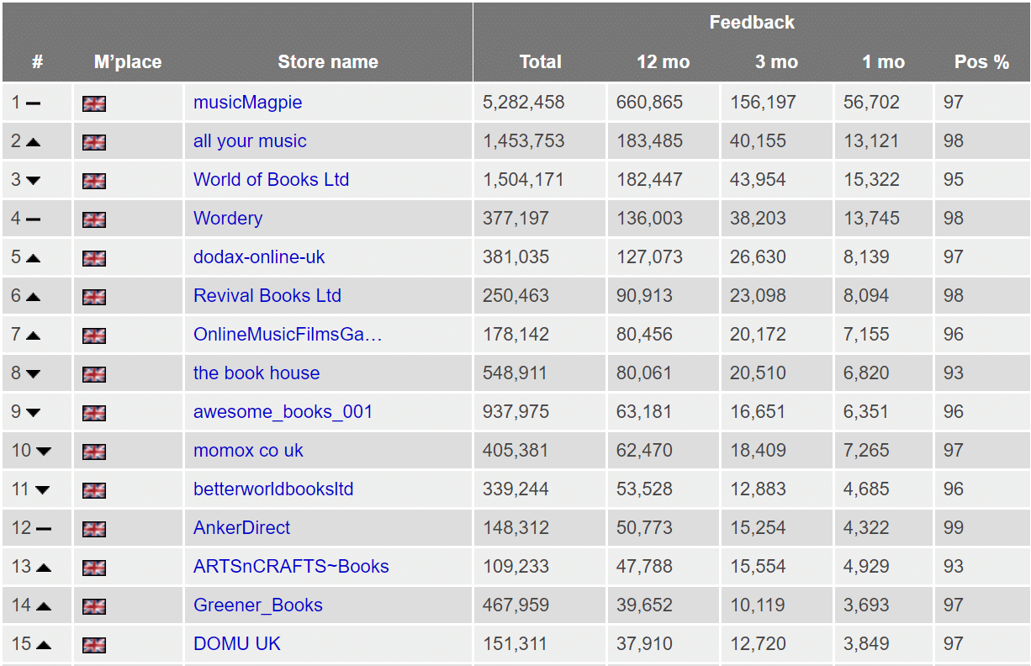Click the UK flag beside awesome_books_001

94,413
